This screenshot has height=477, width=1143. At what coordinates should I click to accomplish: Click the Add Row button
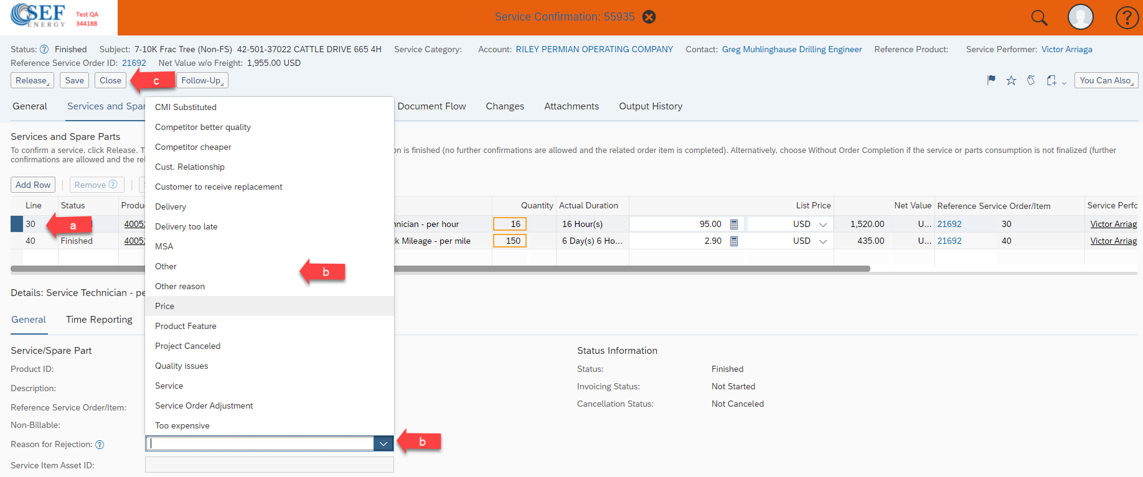(x=33, y=185)
